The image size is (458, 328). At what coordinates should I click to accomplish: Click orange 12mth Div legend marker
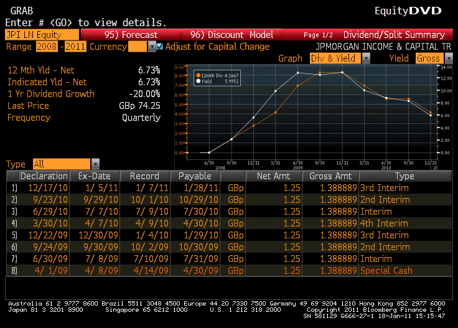point(197,75)
